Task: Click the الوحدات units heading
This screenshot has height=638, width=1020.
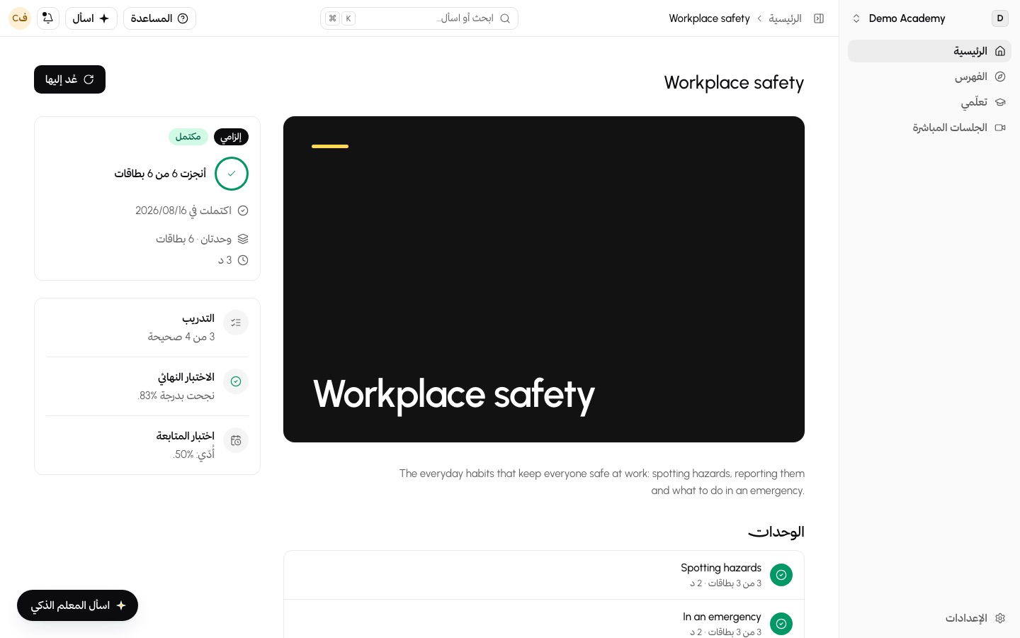Action: [x=776, y=532]
